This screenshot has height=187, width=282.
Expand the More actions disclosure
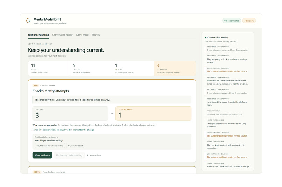(94, 155)
